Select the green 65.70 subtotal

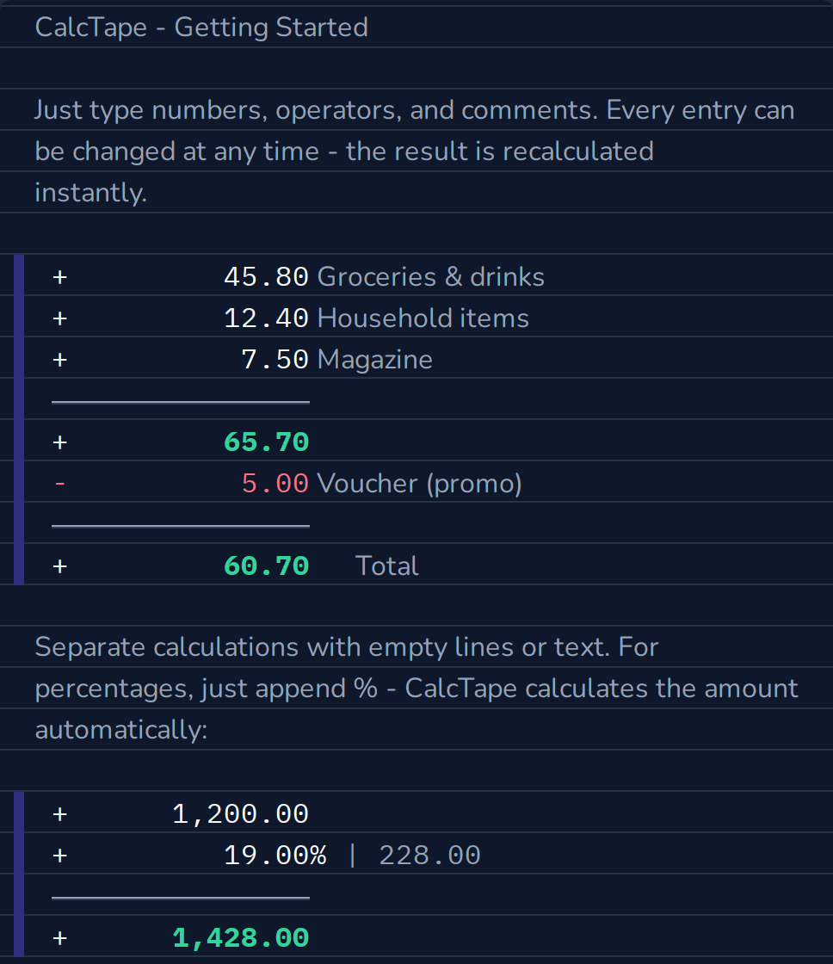click(x=266, y=442)
